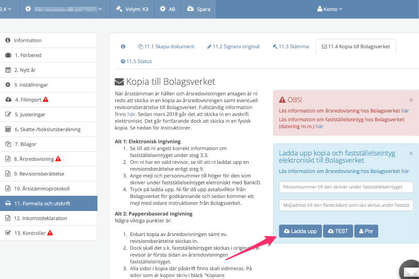Viewport: 419px width, 279px height.
Task: Click the warning icon next to Årsredovisning
Action: (58, 159)
